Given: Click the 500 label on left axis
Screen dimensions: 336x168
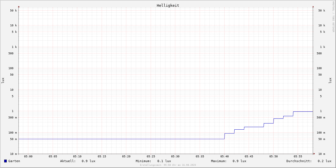Looking at the screenshot, I should (11, 53).
